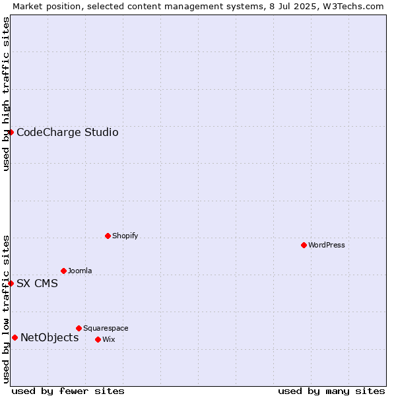This screenshot has height=396, width=396.
Task: Select the Joomla label text
Action: (x=80, y=271)
